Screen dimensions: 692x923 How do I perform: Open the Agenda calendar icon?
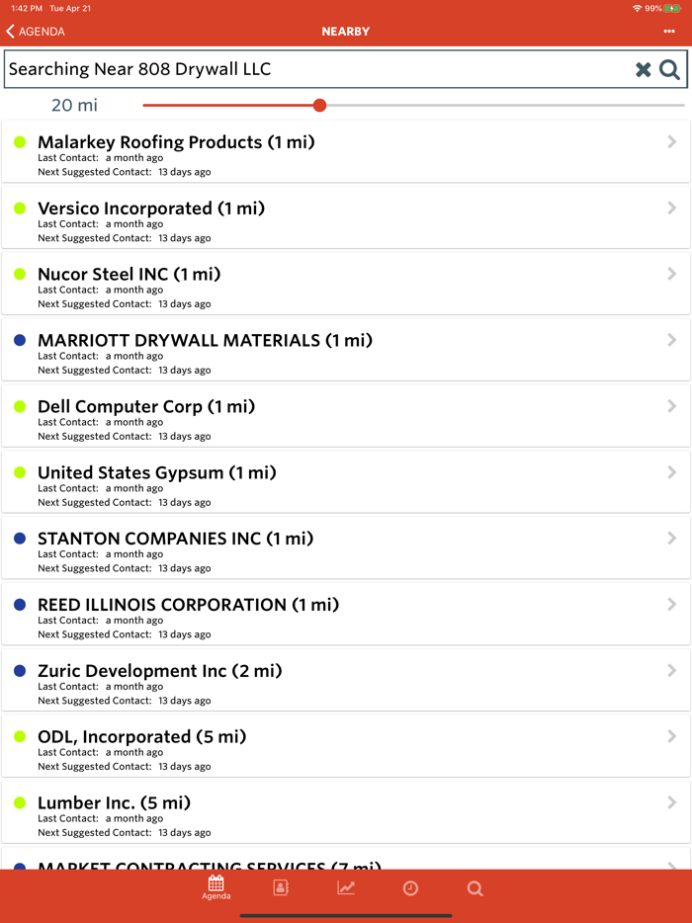pyautogui.click(x=216, y=887)
